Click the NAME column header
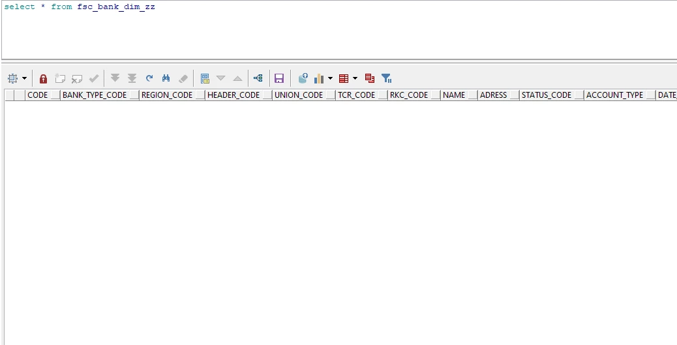This screenshot has height=345, width=677. [x=454, y=95]
